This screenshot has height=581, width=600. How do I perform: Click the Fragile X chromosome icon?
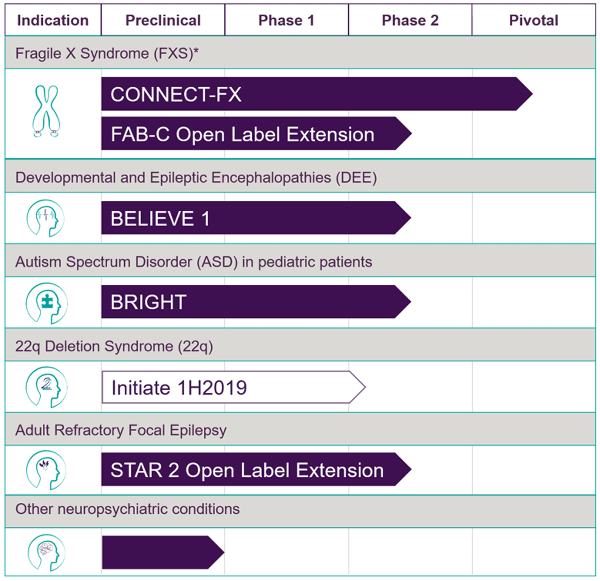(46, 111)
